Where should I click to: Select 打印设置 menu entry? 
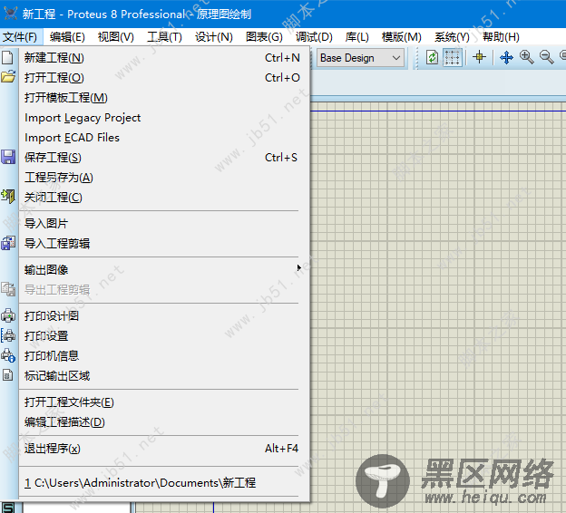[x=164, y=336]
